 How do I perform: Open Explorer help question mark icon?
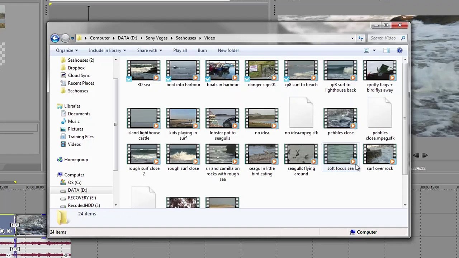[399, 51]
